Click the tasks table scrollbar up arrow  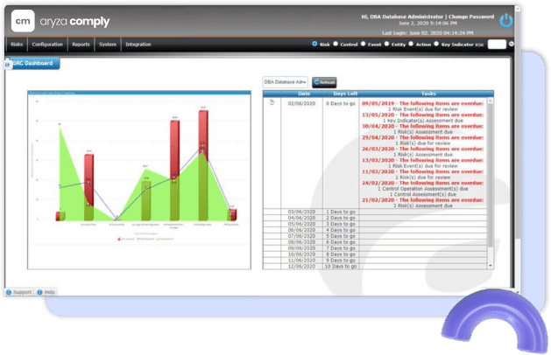(x=491, y=101)
